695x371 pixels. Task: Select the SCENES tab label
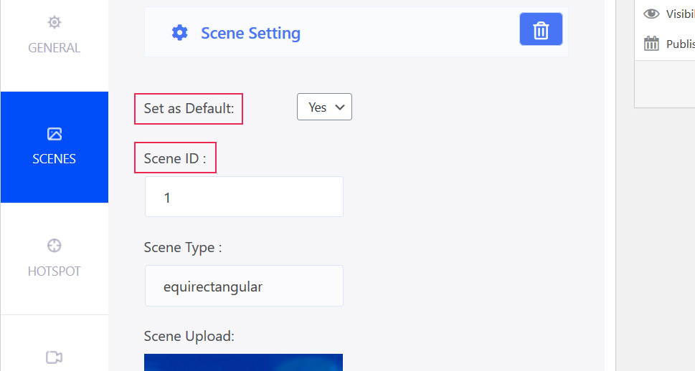[x=54, y=159]
